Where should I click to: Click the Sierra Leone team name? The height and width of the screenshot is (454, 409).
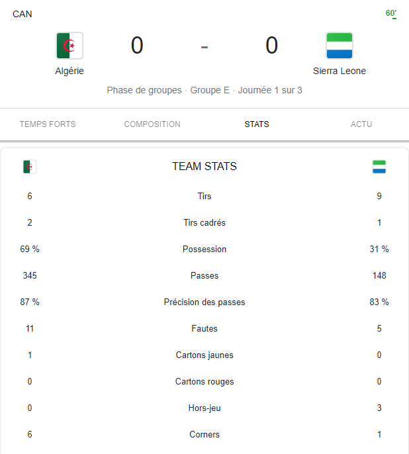[x=340, y=71]
